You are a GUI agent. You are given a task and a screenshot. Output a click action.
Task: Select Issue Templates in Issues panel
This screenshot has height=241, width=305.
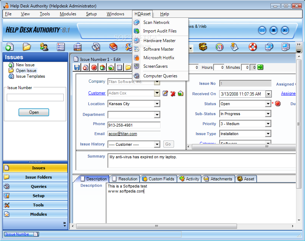[30, 76]
